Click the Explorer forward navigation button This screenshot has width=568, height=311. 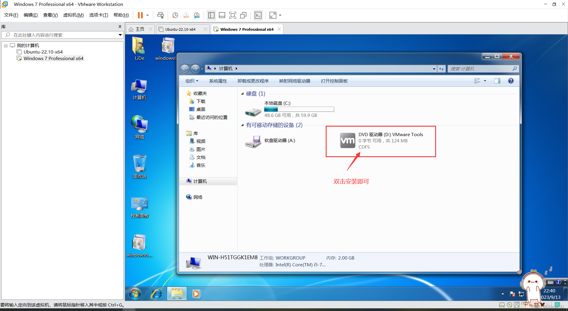[195, 69]
